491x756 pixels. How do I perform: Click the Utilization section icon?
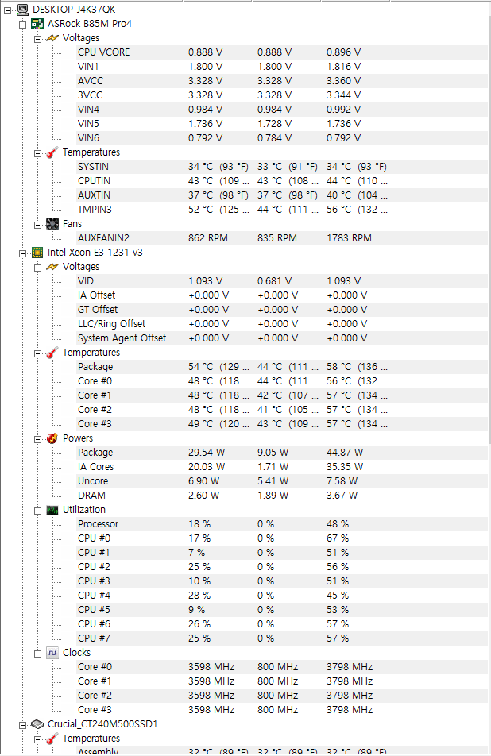coord(52,509)
